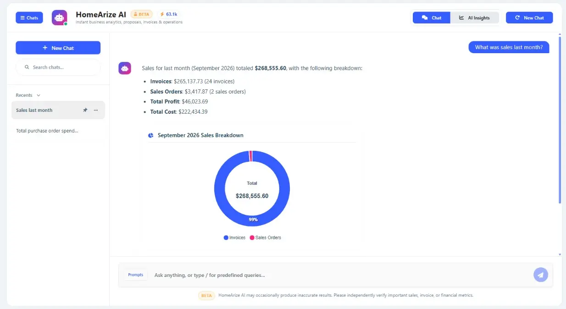Start a new chat from sidebar button
Screen dimensions: 566x309
point(58,48)
